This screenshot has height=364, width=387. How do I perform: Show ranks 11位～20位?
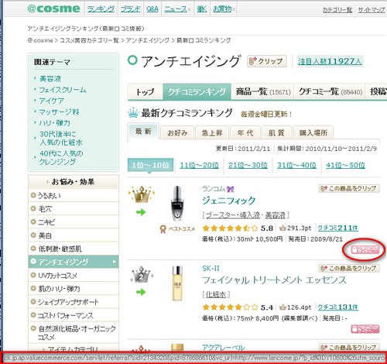(x=199, y=165)
